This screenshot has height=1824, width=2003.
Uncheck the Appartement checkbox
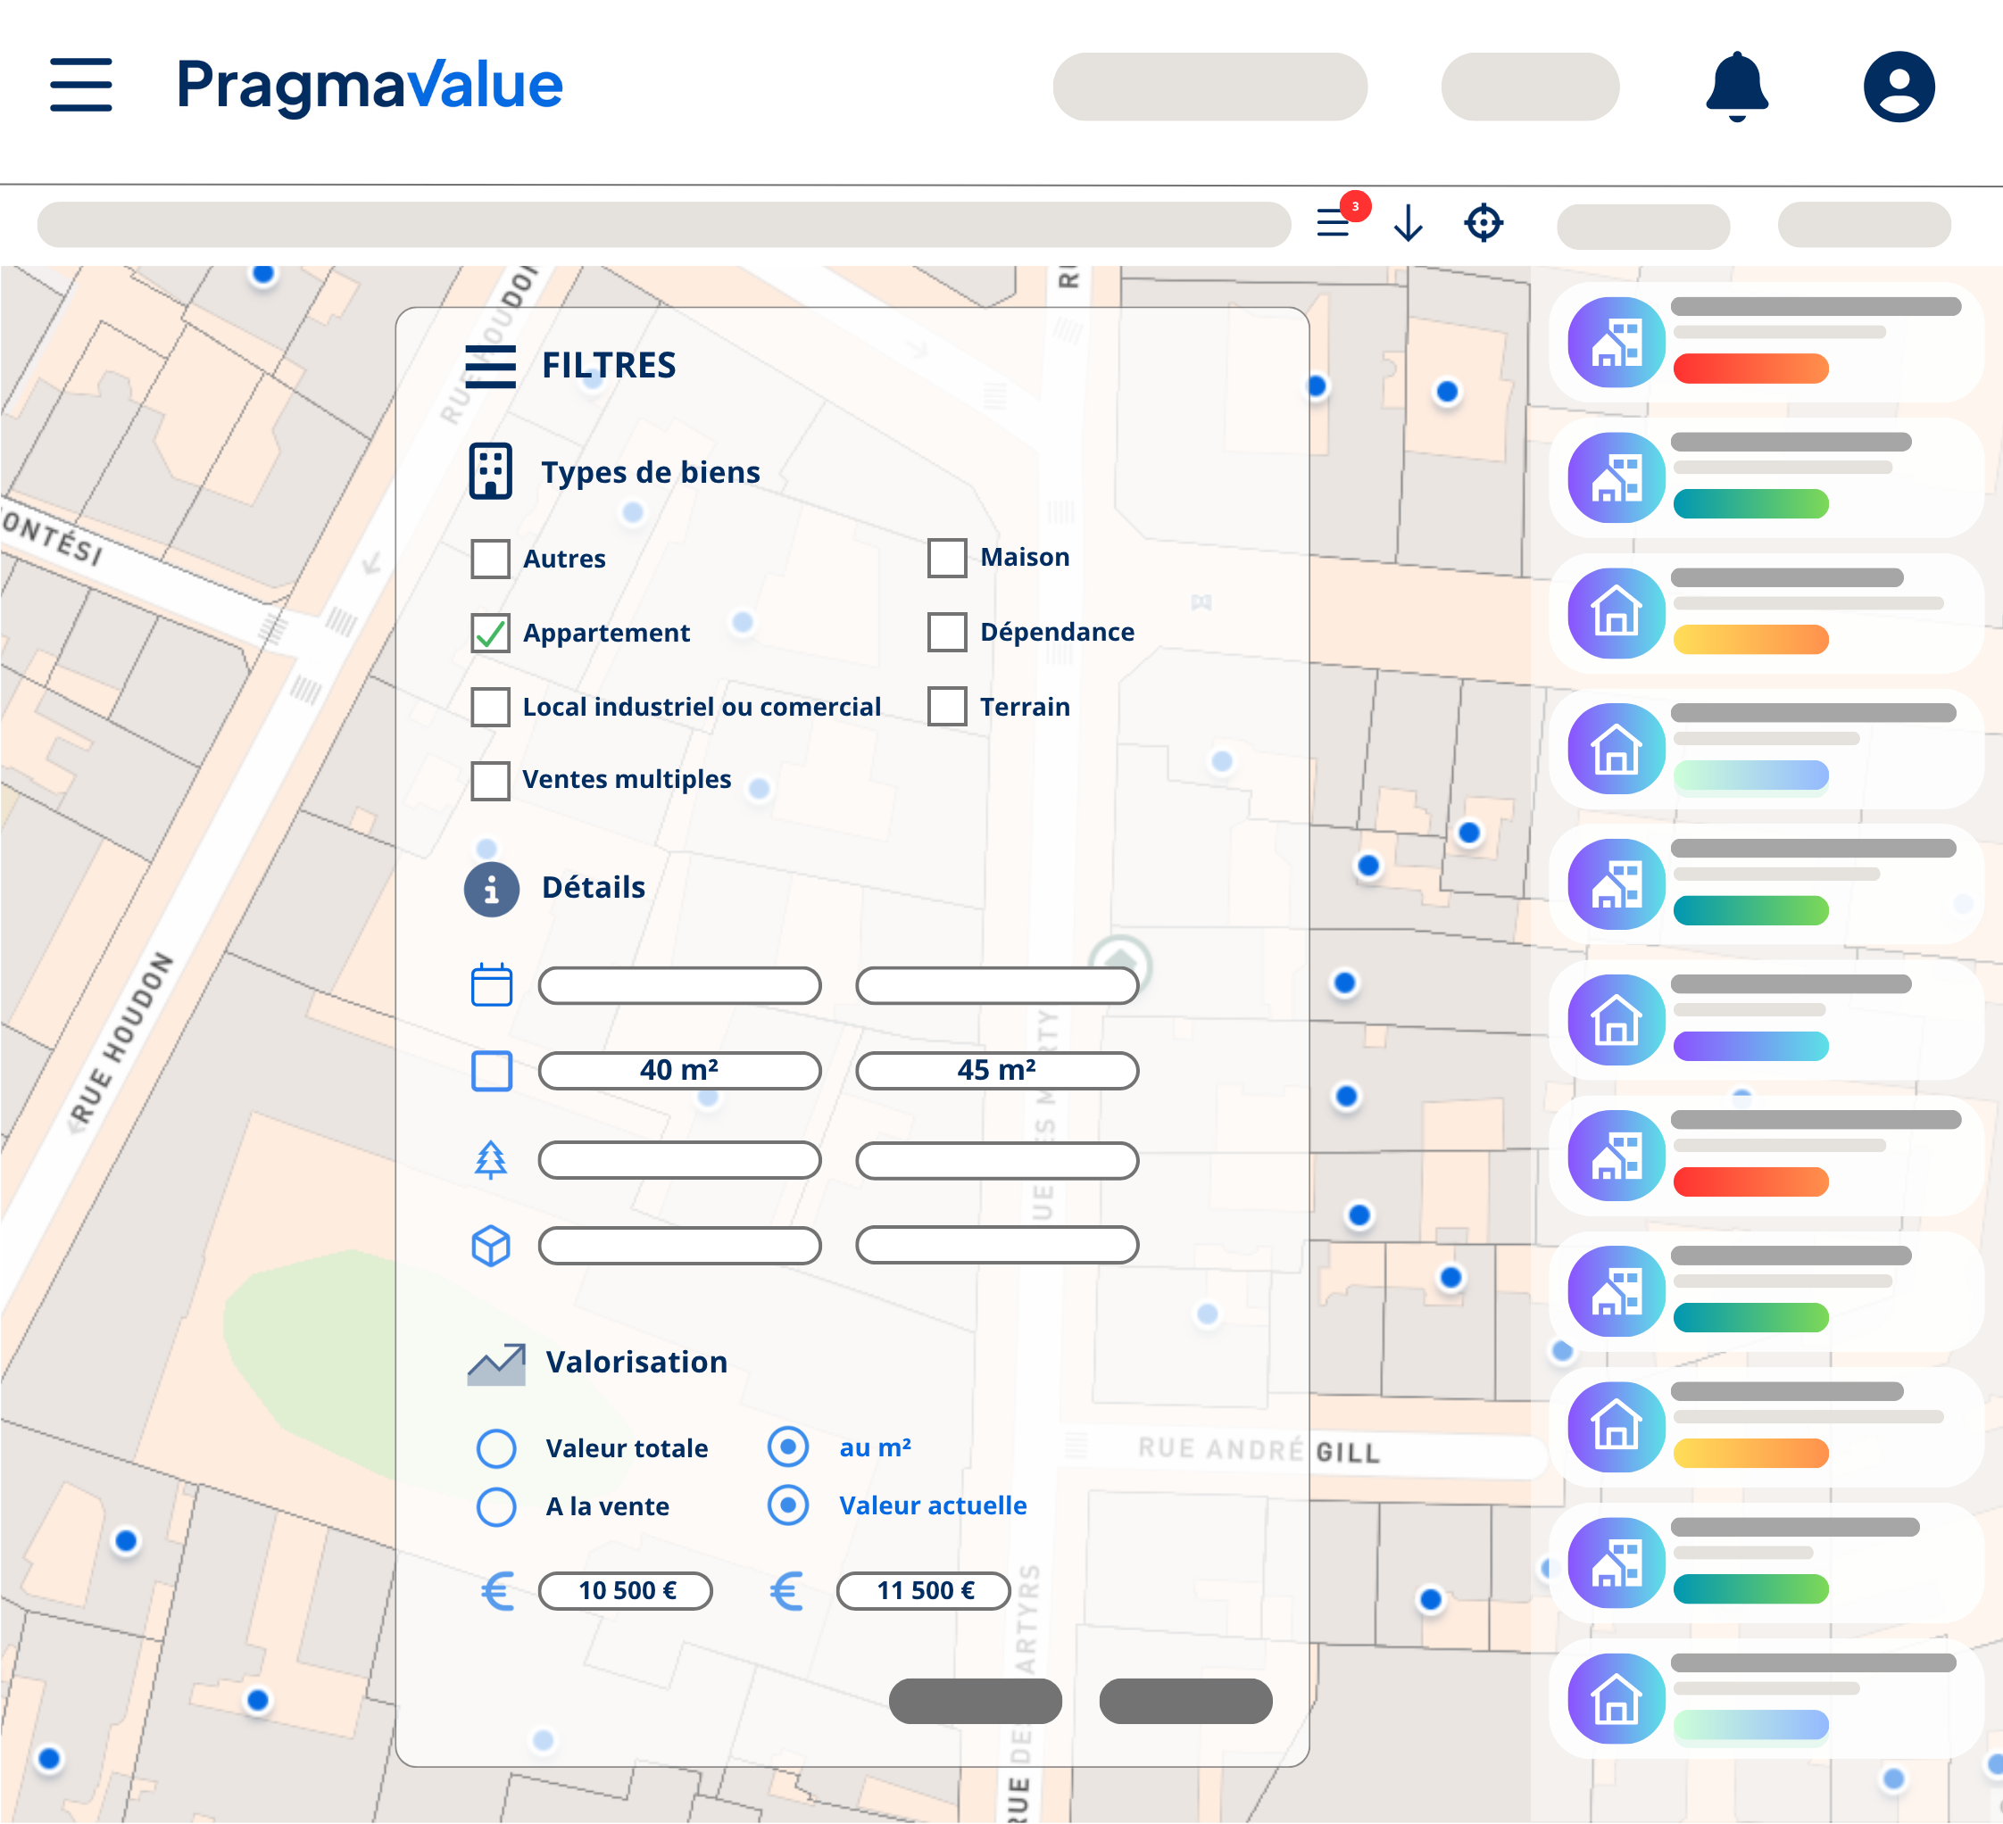490,633
